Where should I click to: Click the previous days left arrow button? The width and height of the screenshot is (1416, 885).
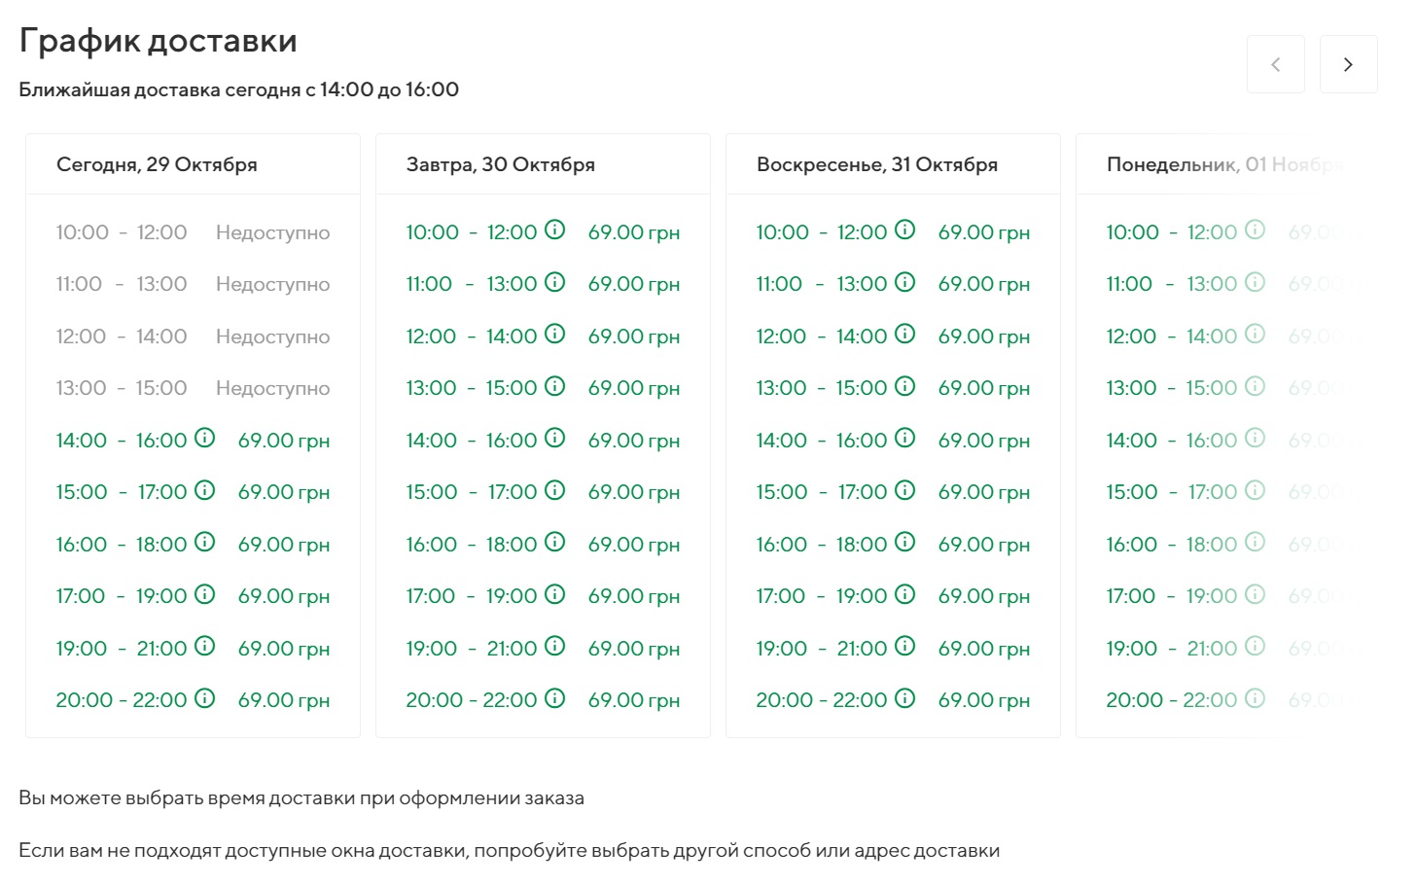1275,64
